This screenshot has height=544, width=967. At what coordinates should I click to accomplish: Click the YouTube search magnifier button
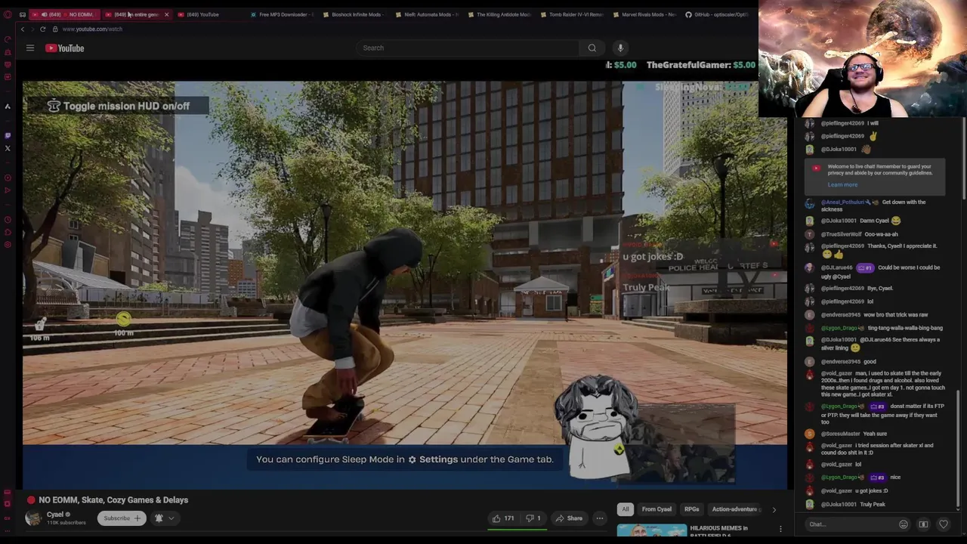pyautogui.click(x=592, y=48)
